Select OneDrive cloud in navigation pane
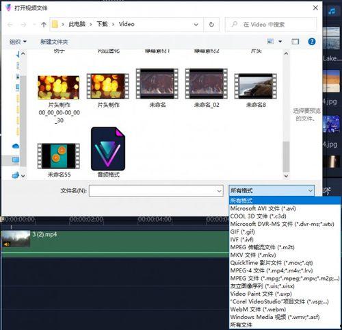Image resolution: width=342 pixels, height=330 pixels. [16, 146]
